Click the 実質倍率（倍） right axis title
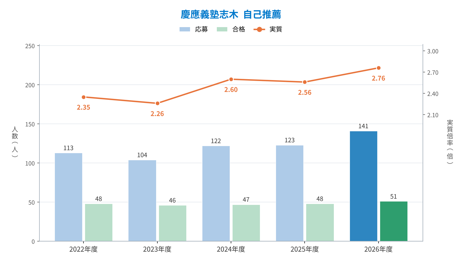Screen dimensions: 462x268 (450, 142)
